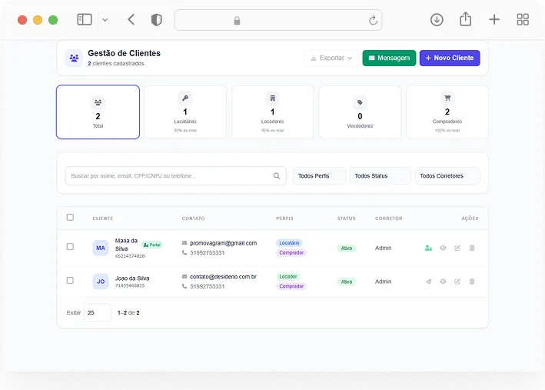Click the browser address bar
This screenshot has height=390, width=545.
click(x=278, y=20)
